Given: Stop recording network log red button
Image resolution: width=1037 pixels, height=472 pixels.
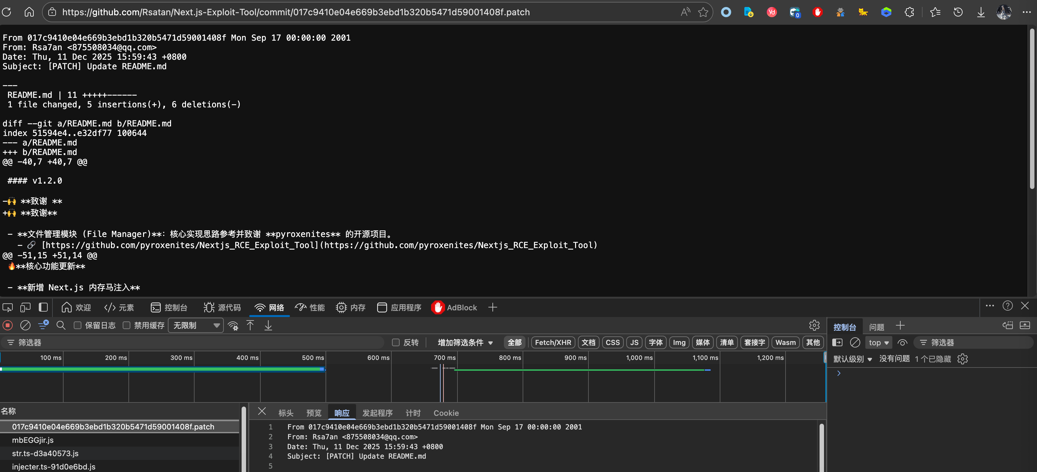Looking at the screenshot, I should point(8,325).
